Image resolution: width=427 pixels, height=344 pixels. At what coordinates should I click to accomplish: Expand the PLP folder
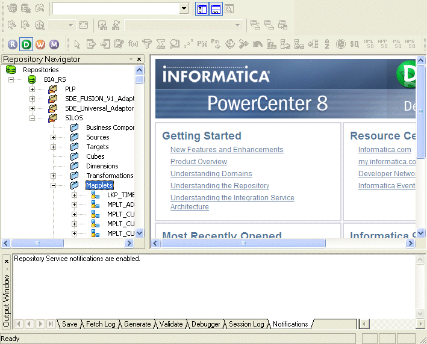pos(32,89)
